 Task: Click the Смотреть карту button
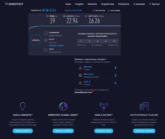(x=104, y=131)
